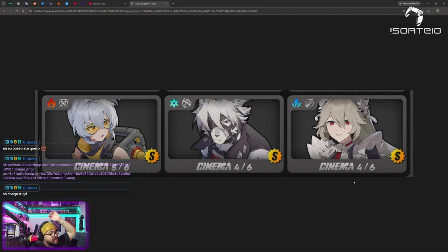Open the browser zoom magnifier icon
The width and height of the screenshot is (448, 252).
coord(404,11)
